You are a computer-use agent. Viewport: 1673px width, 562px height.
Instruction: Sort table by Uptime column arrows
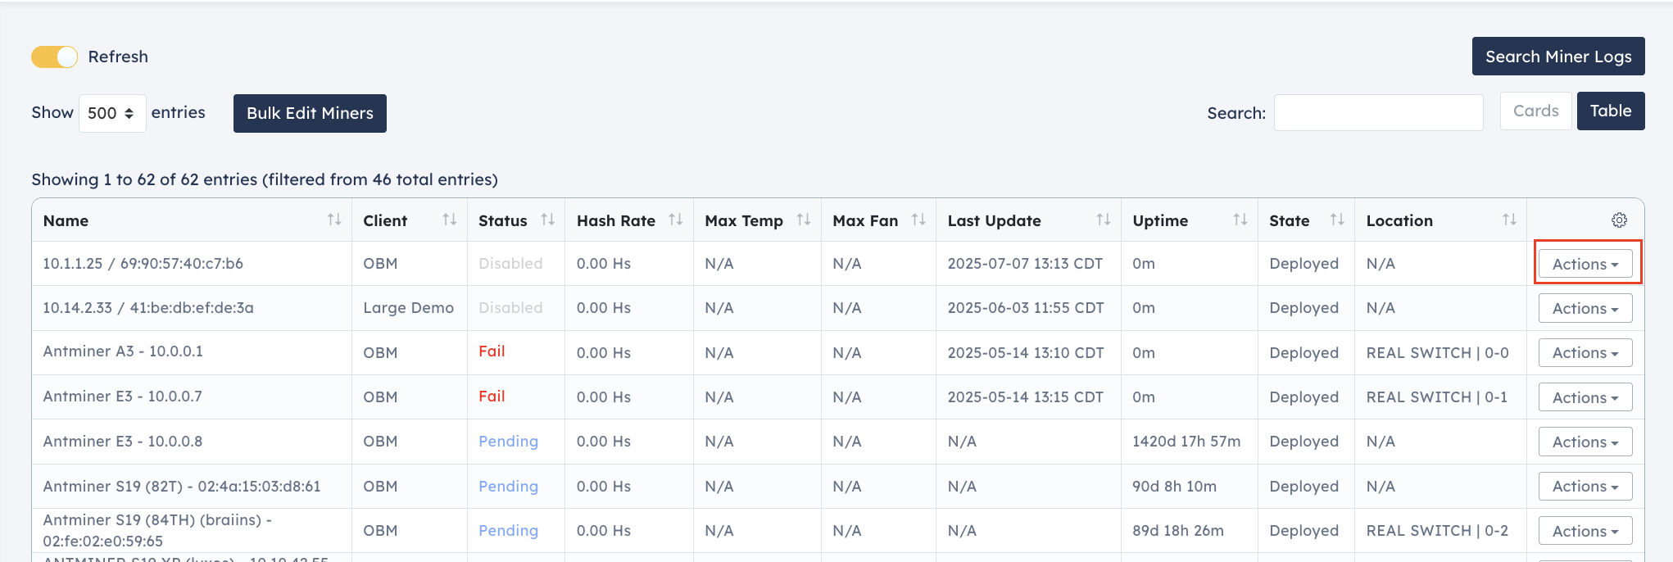1240,220
